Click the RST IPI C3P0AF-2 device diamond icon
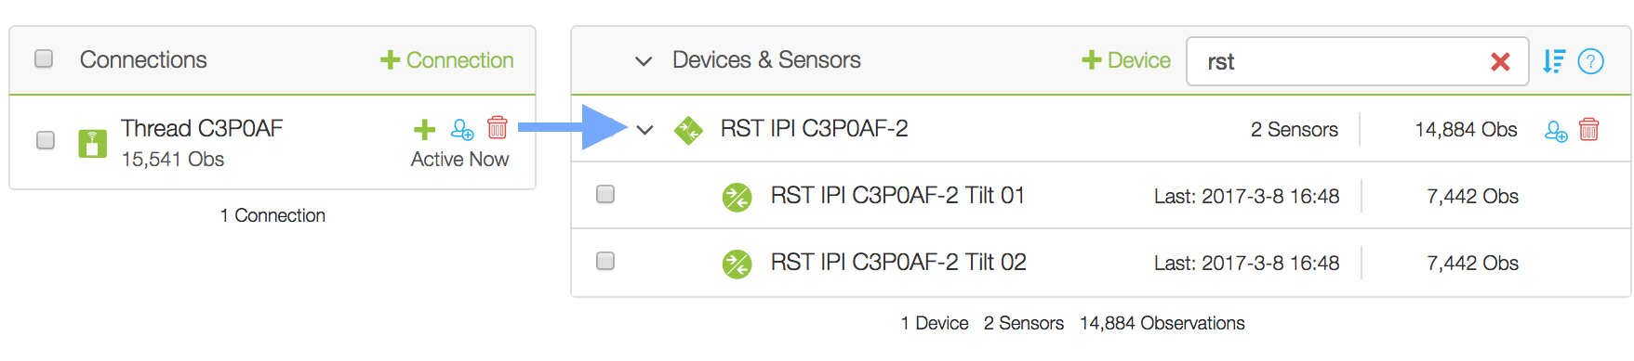The width and height of the screenshot is (1634, 361). click(688, 130)
